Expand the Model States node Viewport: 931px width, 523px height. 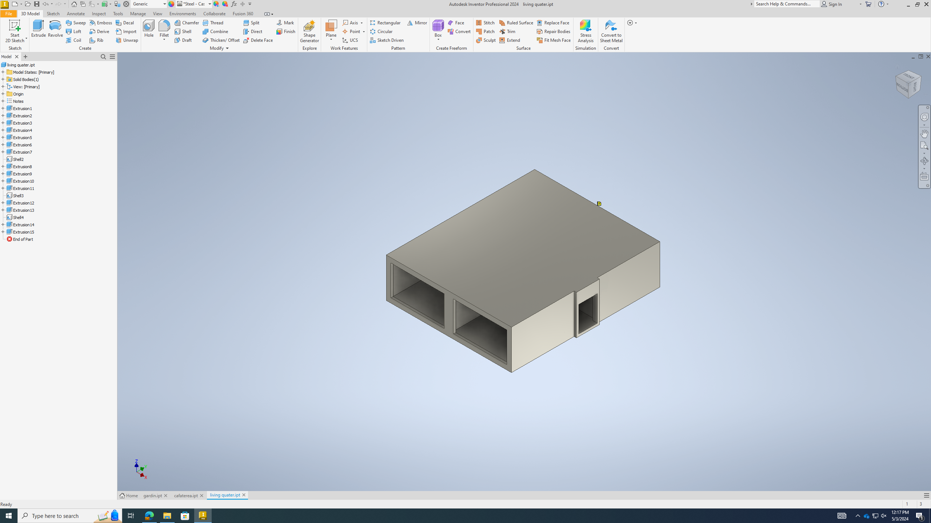click(3, 72)
